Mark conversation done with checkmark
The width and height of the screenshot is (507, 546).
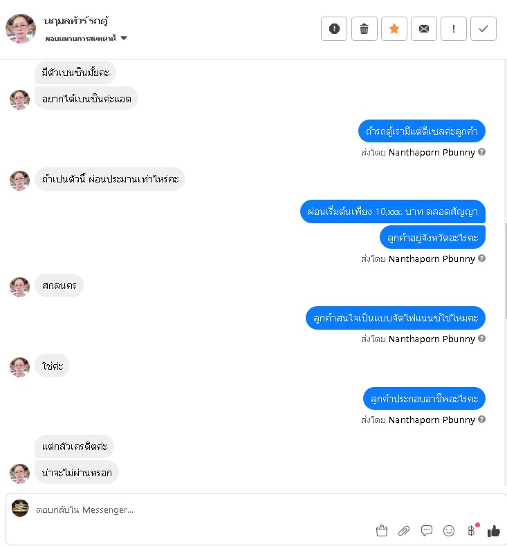point(483,29)
